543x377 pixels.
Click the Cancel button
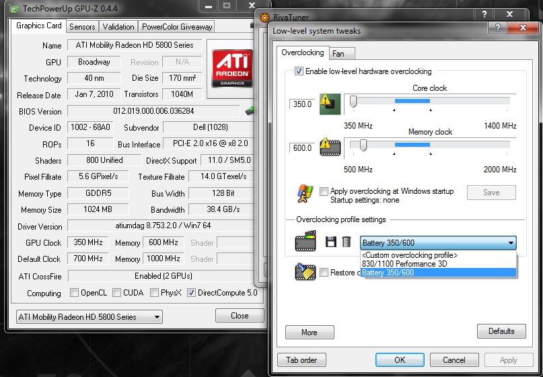(454, 360)
